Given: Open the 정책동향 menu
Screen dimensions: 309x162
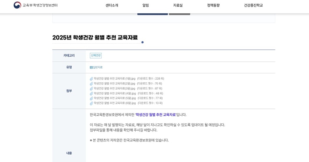Looking at the screenshot, I should click(x=213, y=5).
